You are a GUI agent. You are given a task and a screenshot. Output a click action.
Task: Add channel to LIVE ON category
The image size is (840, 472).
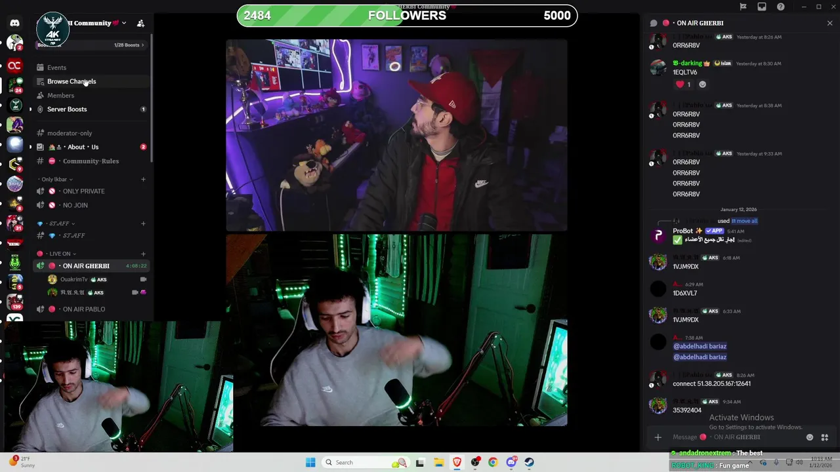tap(143, 254)
